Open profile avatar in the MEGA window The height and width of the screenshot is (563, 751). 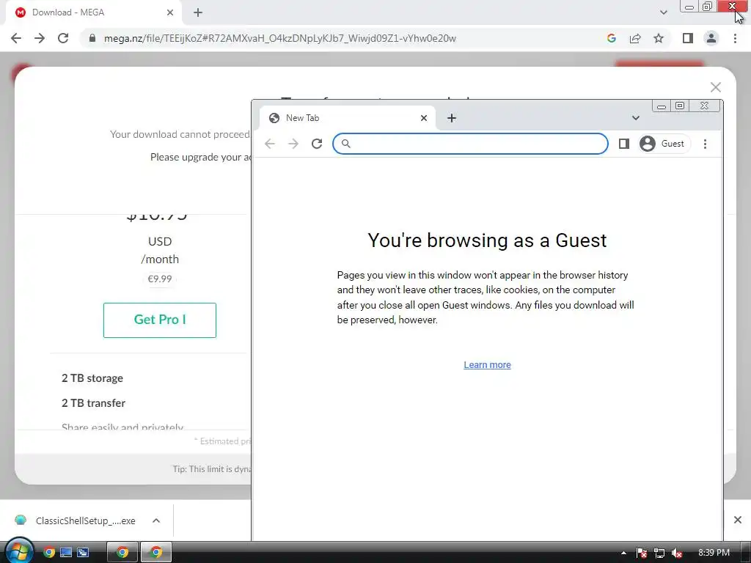711,38
